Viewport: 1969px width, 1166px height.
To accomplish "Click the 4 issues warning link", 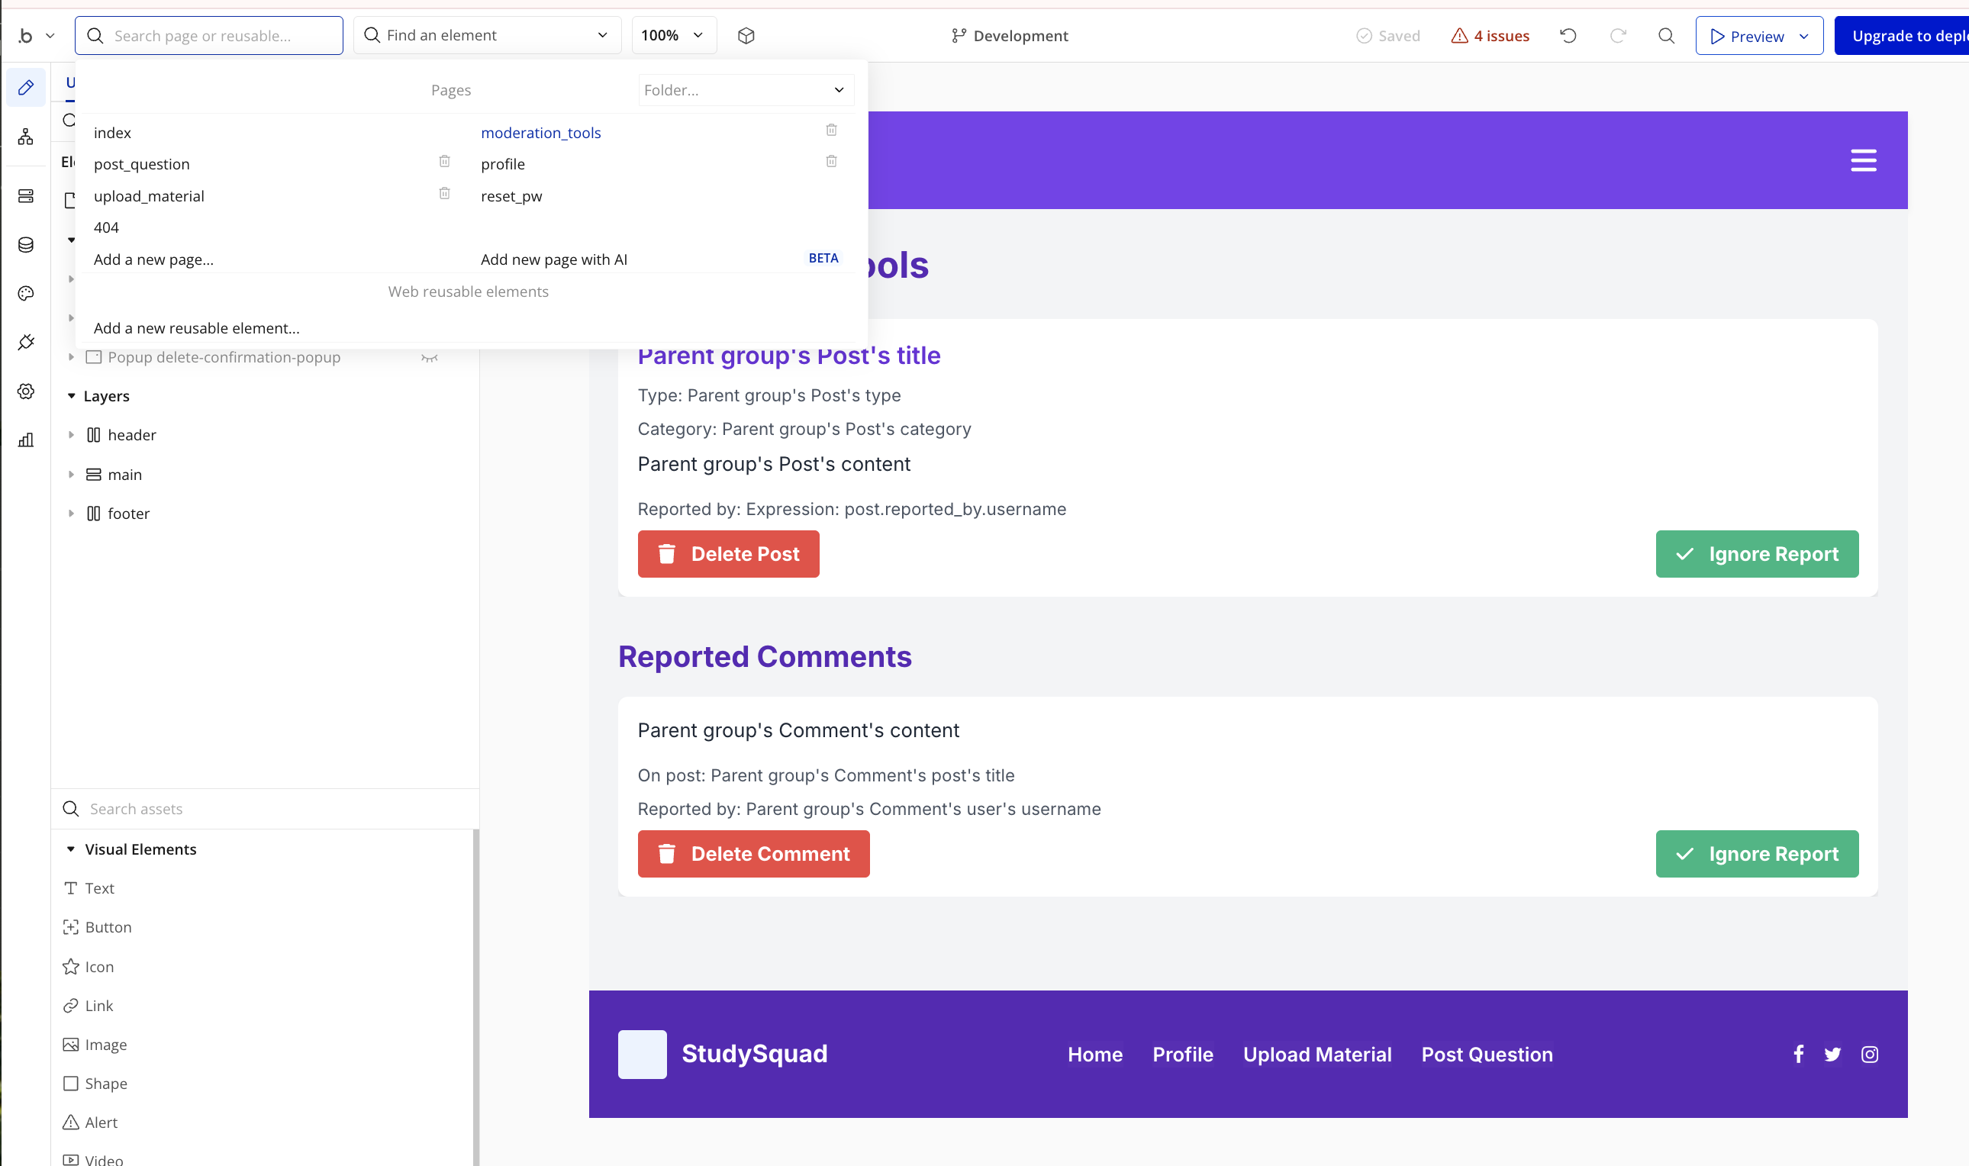I will click(1490, 36).
